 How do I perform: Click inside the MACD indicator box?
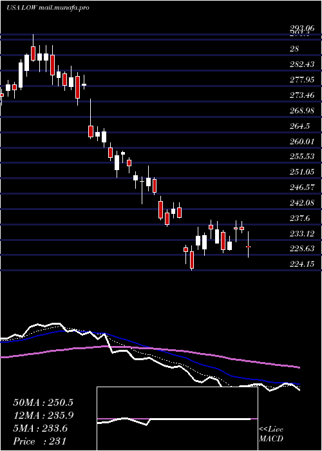click(x=177, y=419)
